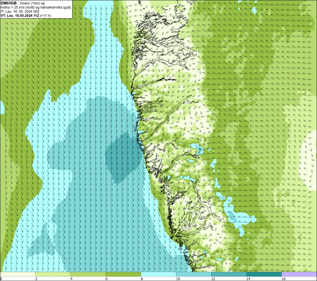Click the 2–4 m/s light green legend swatch
Viewport: 317px width, 281px height.
pyautogui.click(x=53, y=274)
